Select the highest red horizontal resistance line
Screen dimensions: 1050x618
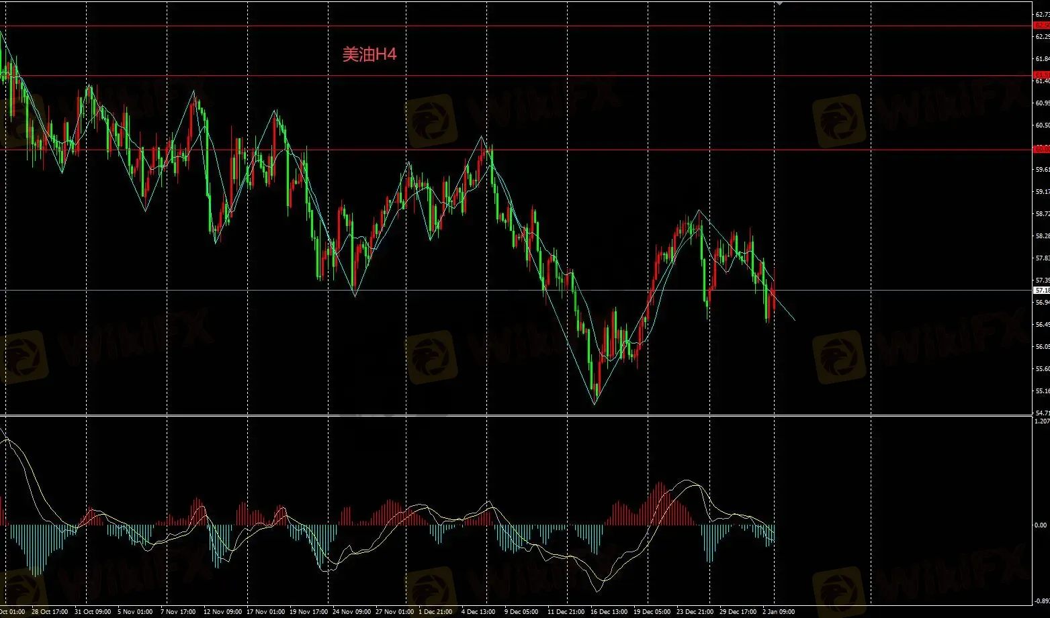pyautogui.click(x=516, y=26)
